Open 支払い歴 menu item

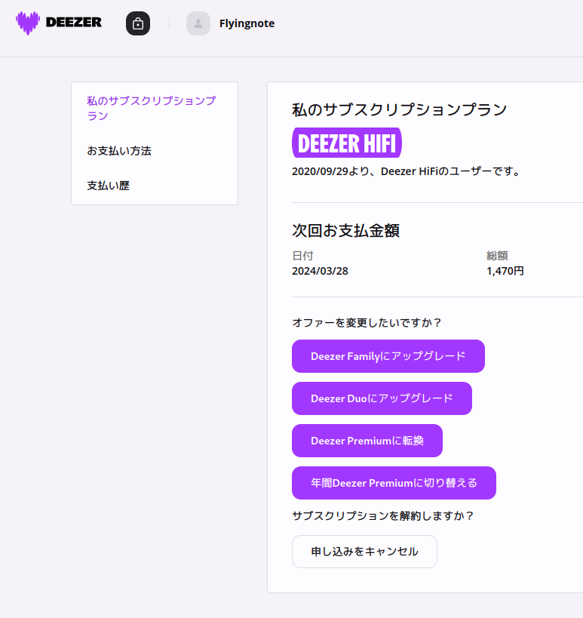coord(109,186)
